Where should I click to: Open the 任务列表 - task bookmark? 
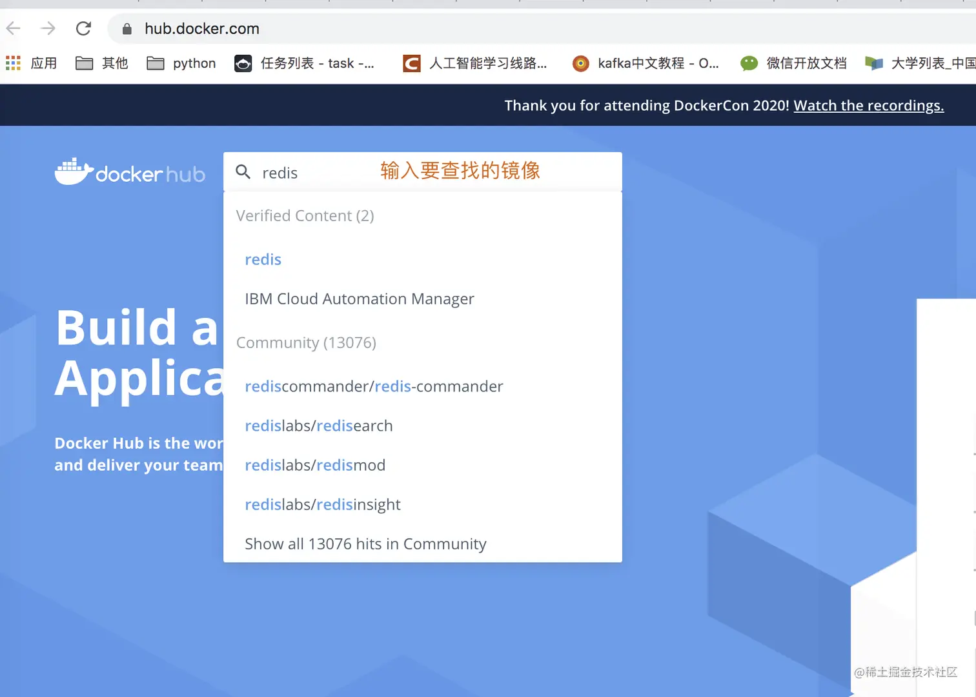click(305, 63)
